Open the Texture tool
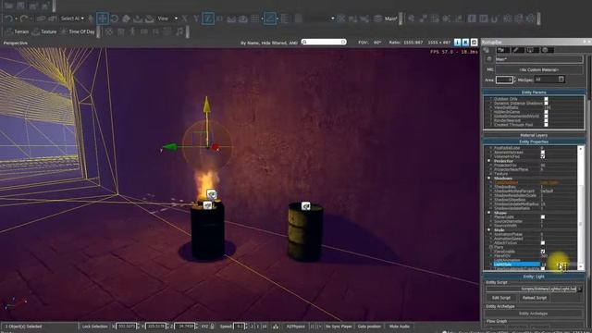Screen dimensions: 592x333 pyautogui.click(x=44, y=31)
